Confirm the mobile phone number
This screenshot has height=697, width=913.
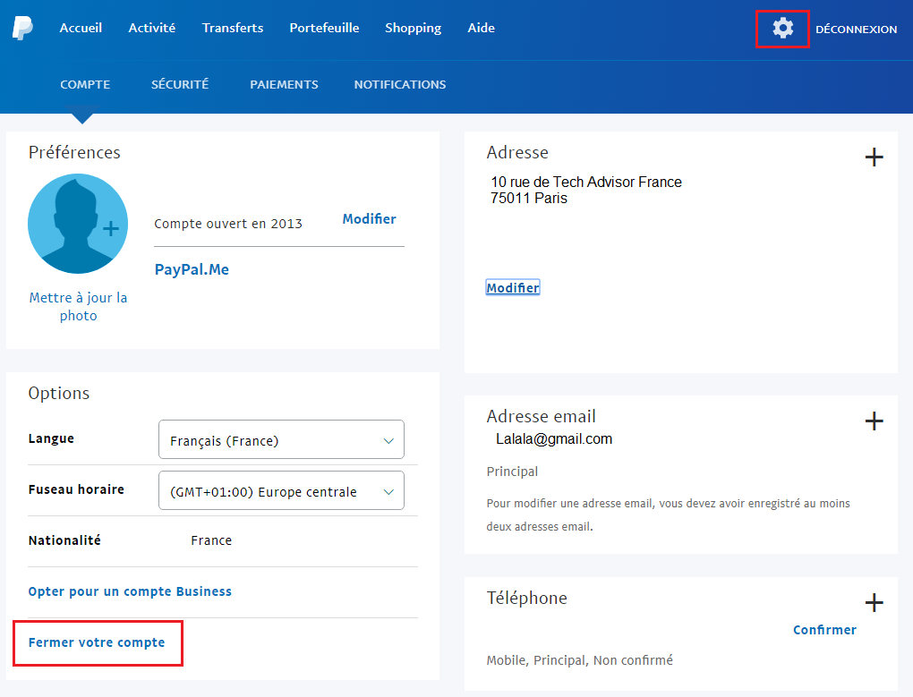(x=823, y=630)
